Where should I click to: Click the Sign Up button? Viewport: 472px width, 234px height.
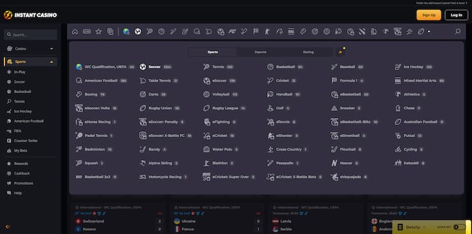[429, 15]
